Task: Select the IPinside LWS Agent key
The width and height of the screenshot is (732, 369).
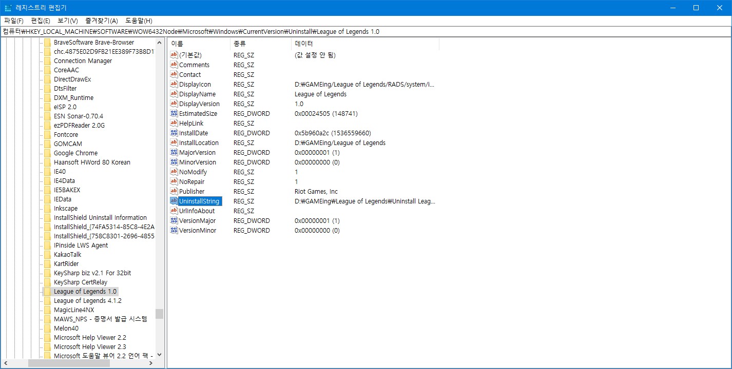Action: pos(81,245)
